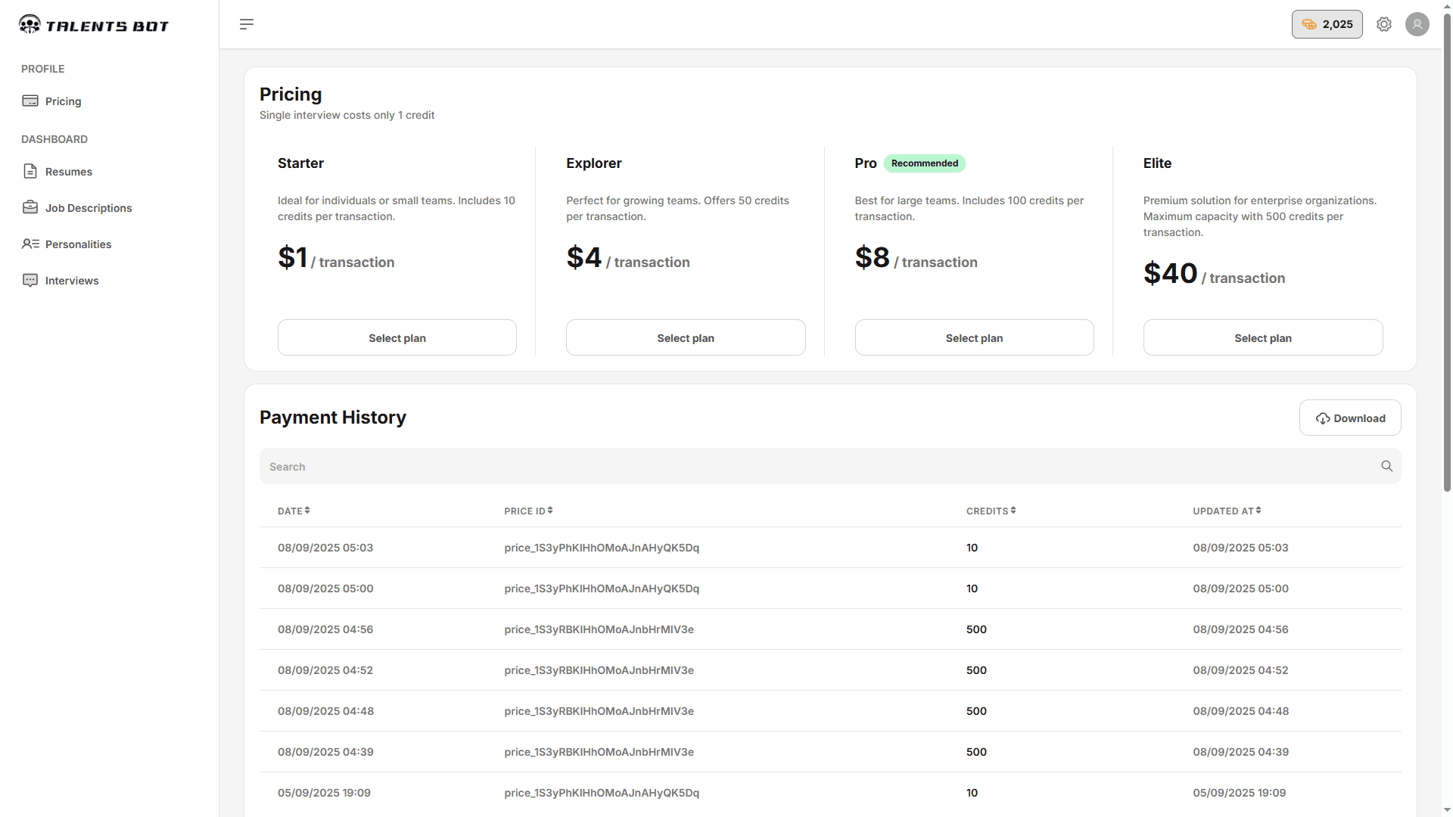The height and width of the screenshot is (817, 1453).
Task: Sort payment history by Date
Action: click(x=294, y=511)
